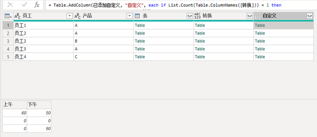The image size is (317, 137).
Task: Select the 自定义 column header
Action: (284, 16)
